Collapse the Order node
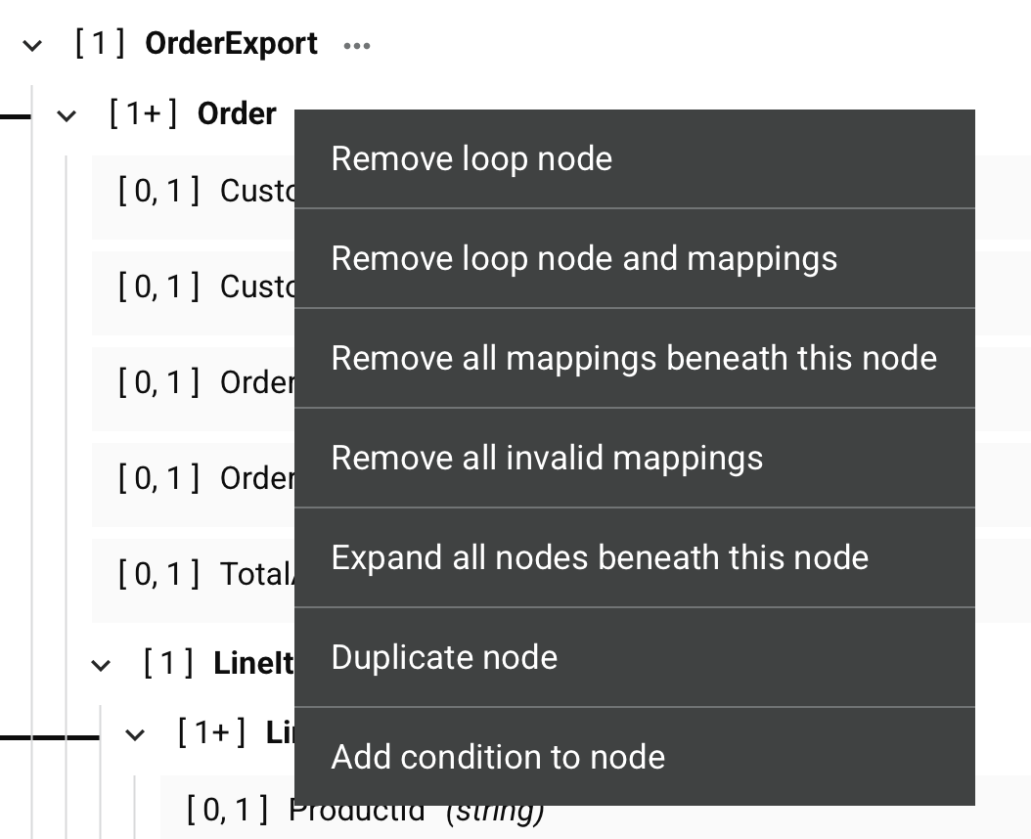The image size is (1031, 839). (x=66, y=114)
